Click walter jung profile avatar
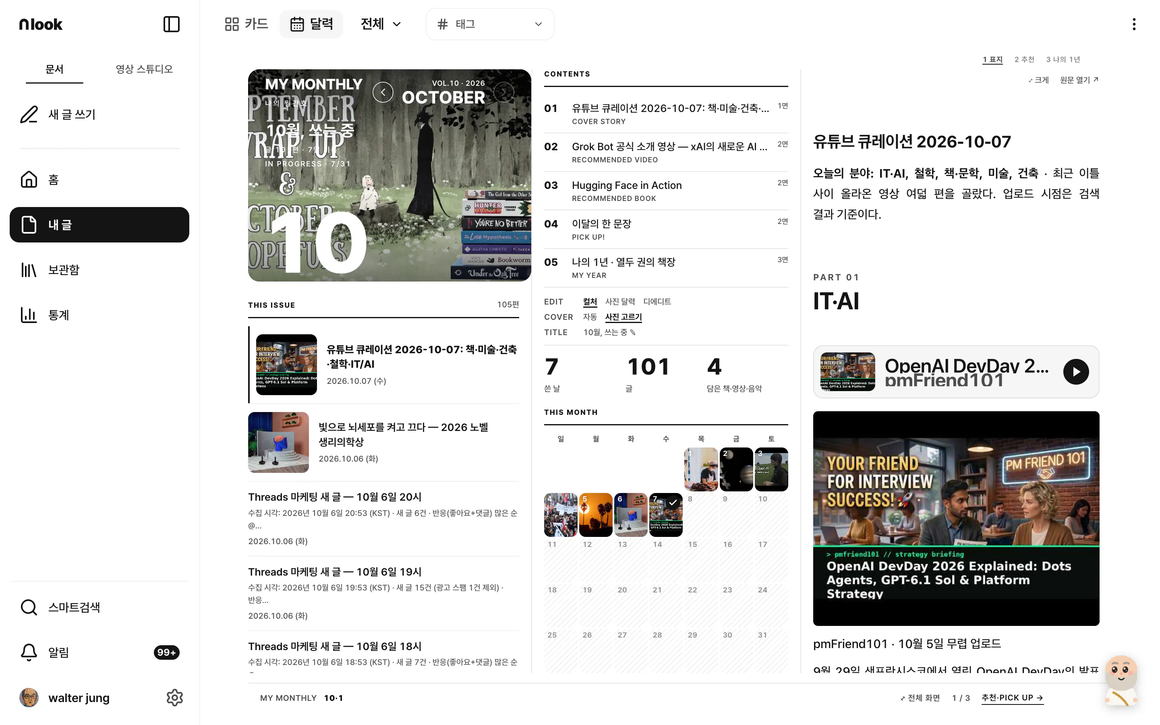The image size is (1160, 725). (x=29, y=698)
